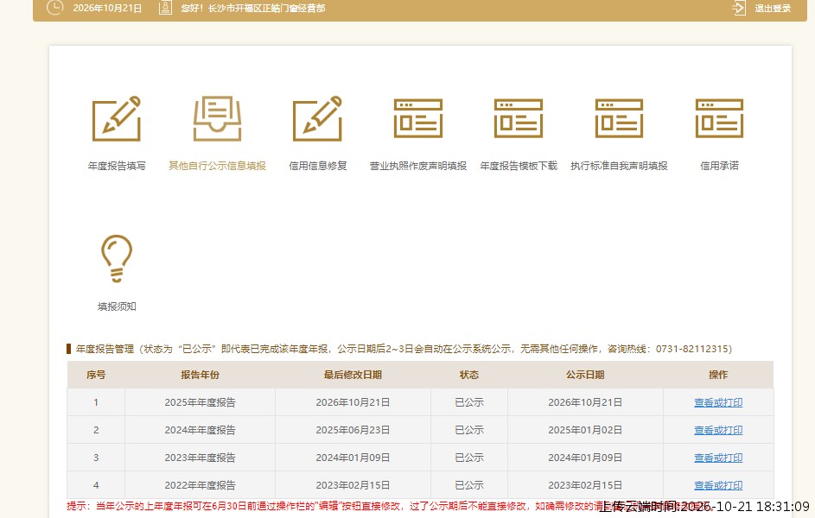This screenshot has height=518, width=815.
Task: Click the 公示日期 column header
Action: pos(585,375)
